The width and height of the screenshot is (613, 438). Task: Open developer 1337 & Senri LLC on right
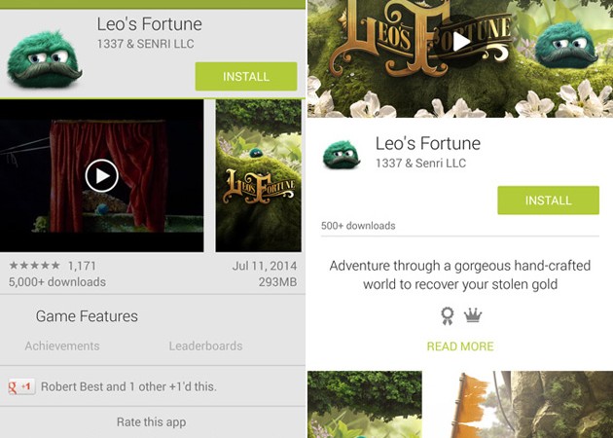point(420,164)
